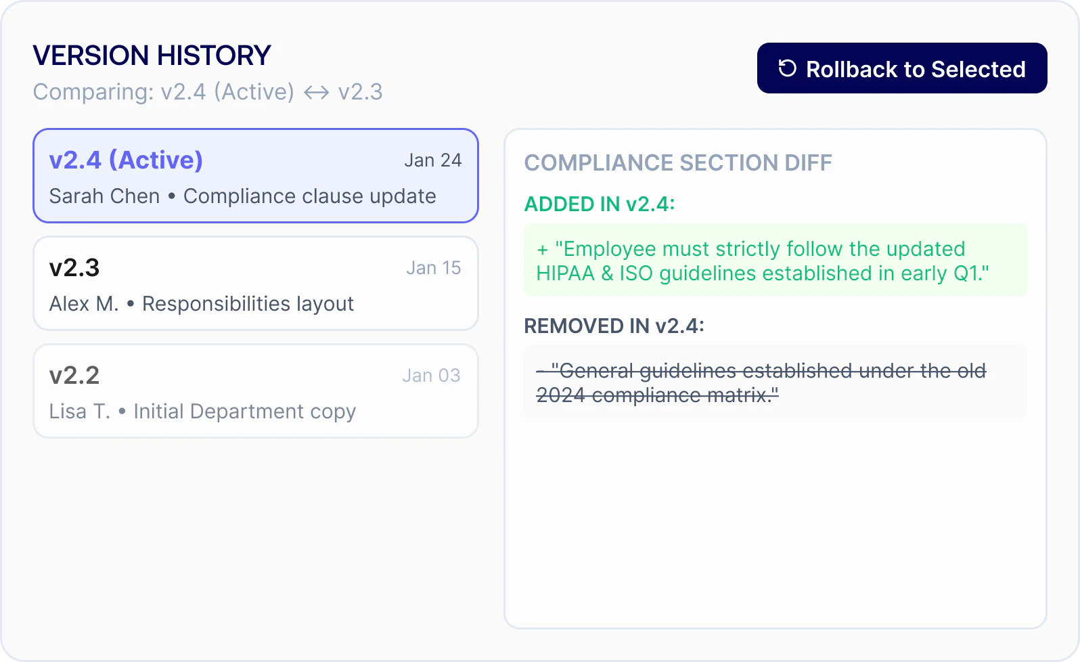The width and height of the screenshot is (1080, 662).
Task: Click Lisa T. Initial Department copy description
Action: [202, 412]
